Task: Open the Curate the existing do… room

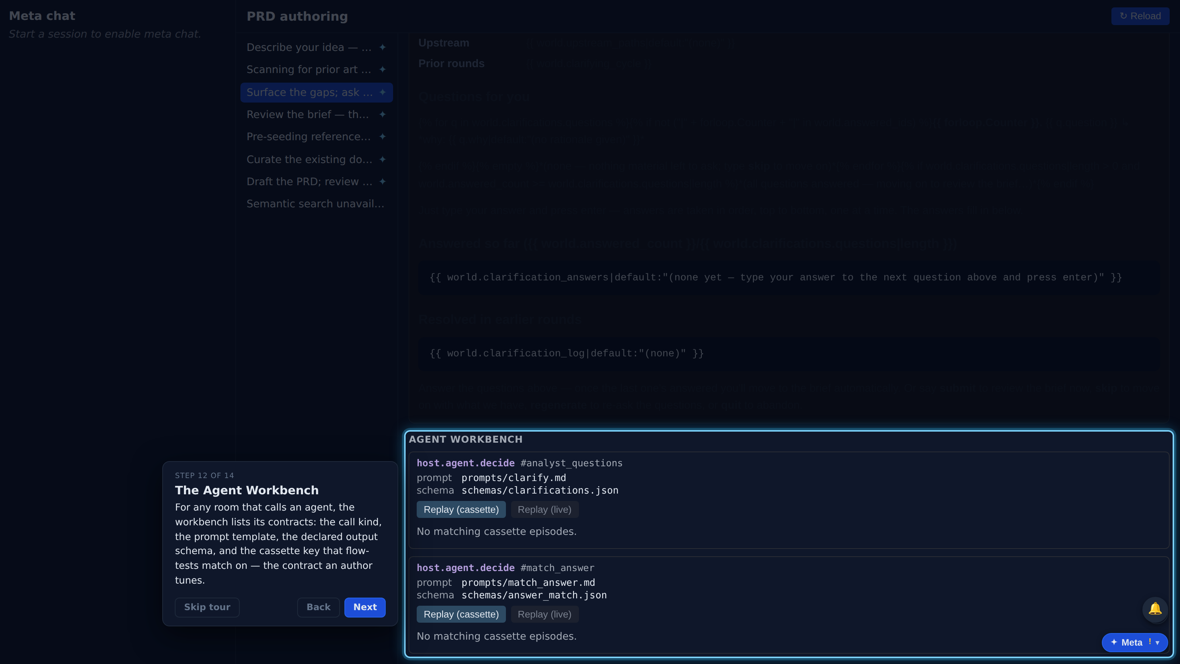Action: 316,159
